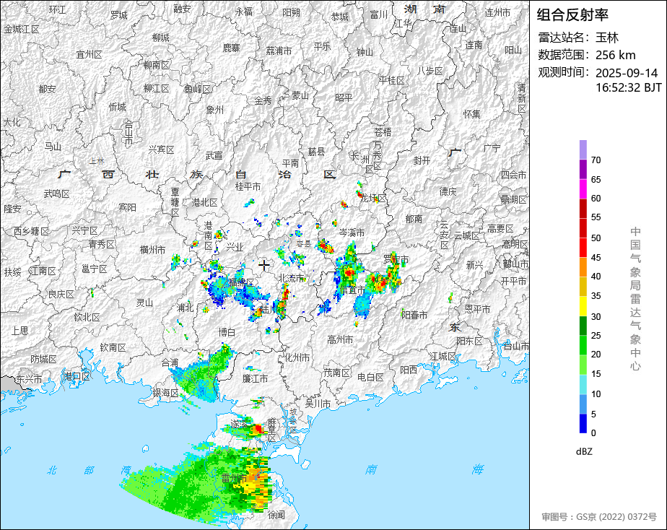The width and height of the screenshot is (667, 530).
Task: Click the 高州市 map label
Action: pyautogui.click(x=340, y=339)
